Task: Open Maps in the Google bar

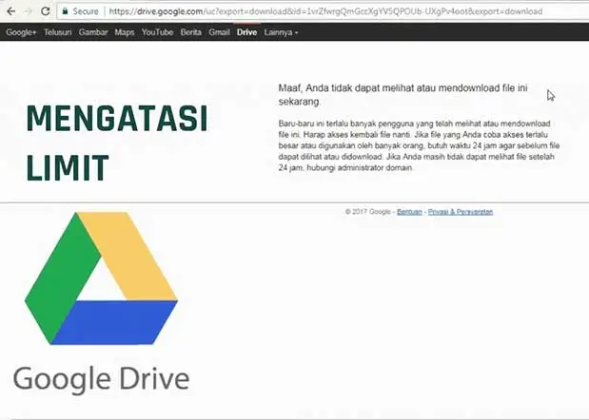Action: click(x=125, y=32)
